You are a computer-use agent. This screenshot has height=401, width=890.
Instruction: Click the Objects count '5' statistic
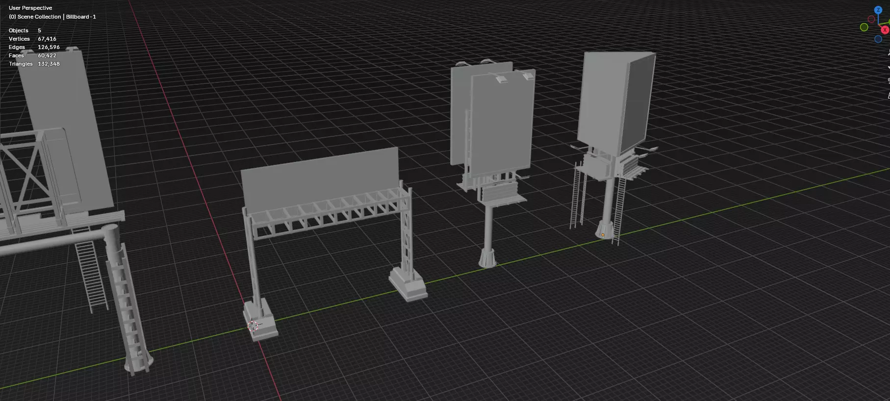40,30
